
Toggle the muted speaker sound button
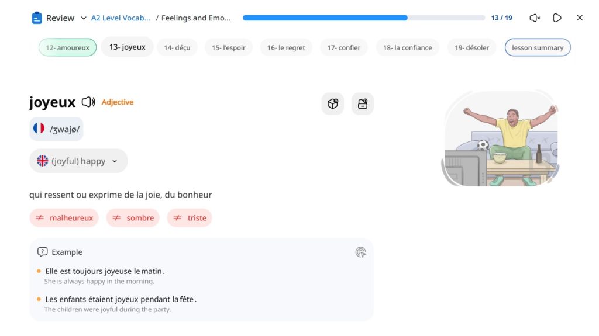tap(534, 18)
